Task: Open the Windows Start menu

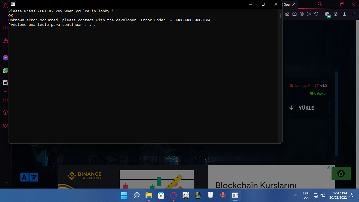Action: pyautogui.click(x=124, y=195)
